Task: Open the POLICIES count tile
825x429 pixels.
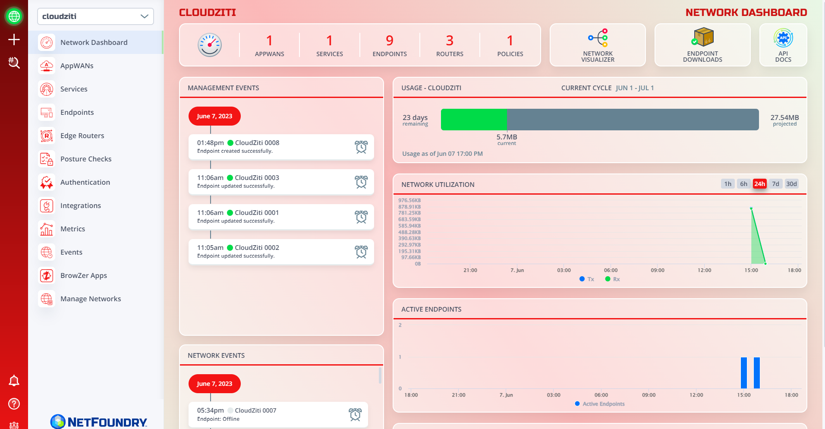Action: tap(510, 45)
